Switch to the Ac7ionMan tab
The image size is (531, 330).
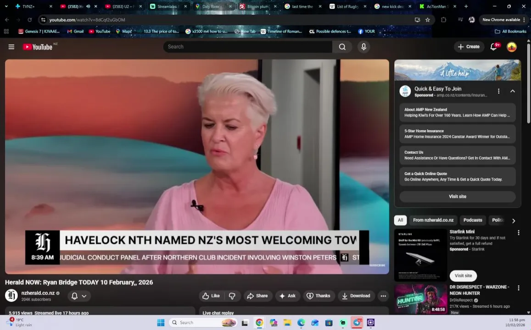pos(438,6)
